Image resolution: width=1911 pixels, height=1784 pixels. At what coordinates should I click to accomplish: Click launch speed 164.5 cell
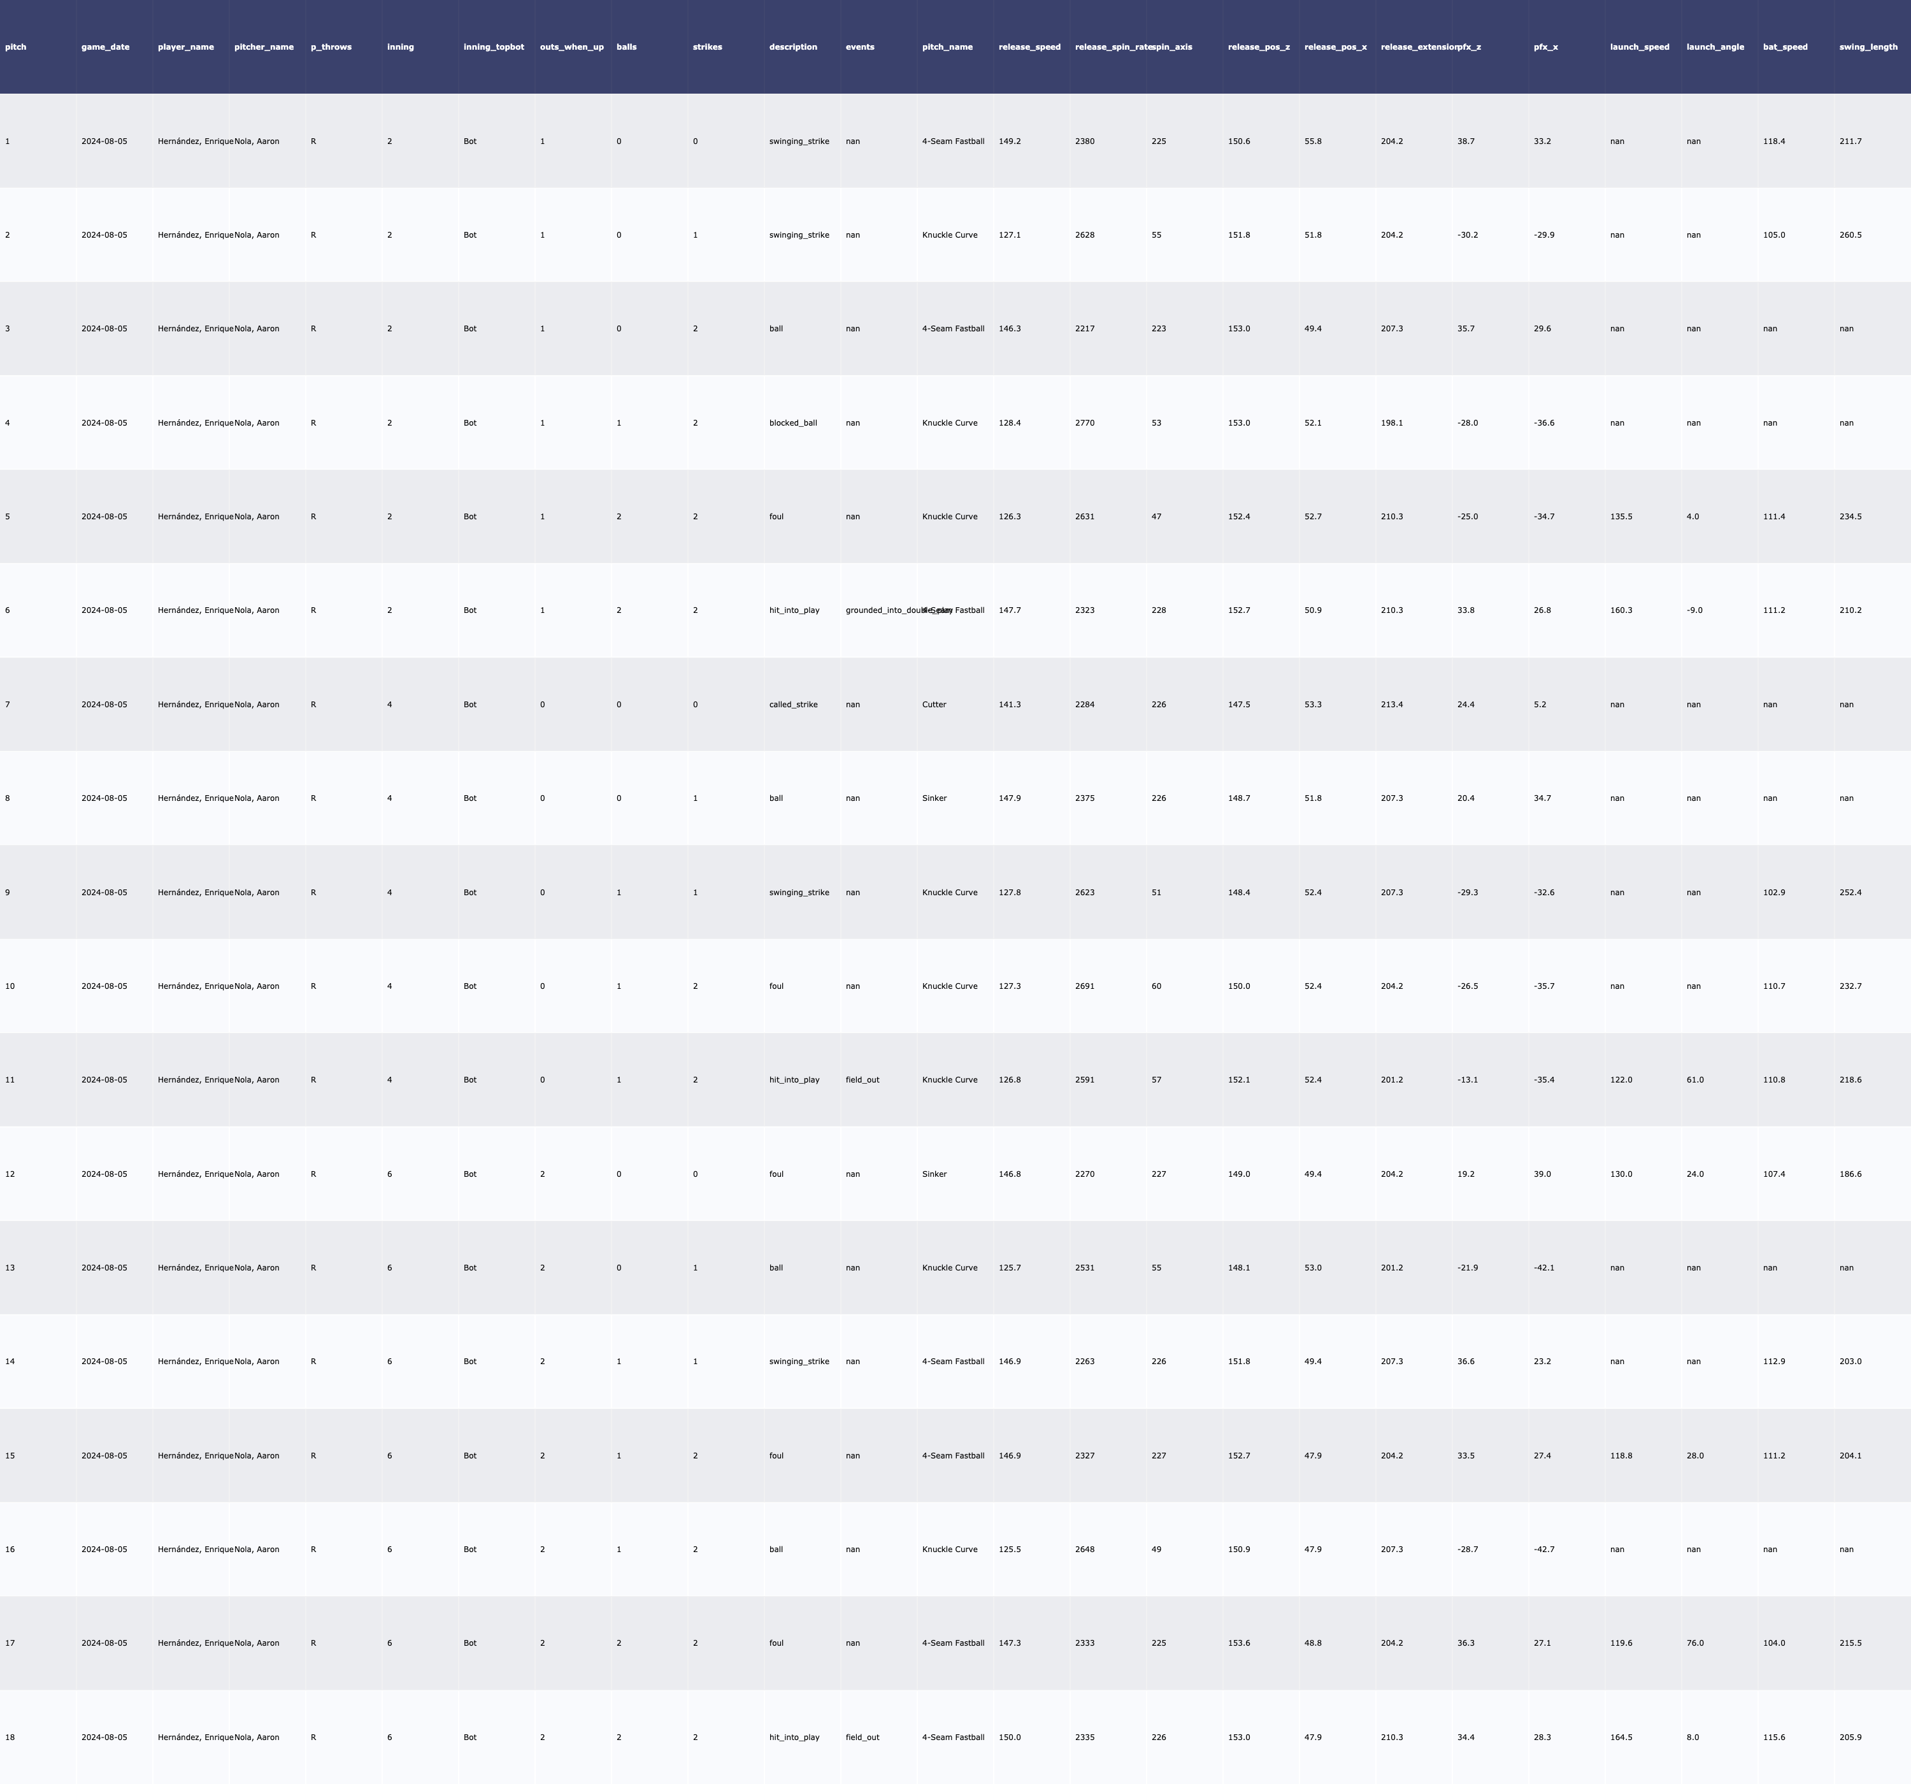pos(1621,1738)
